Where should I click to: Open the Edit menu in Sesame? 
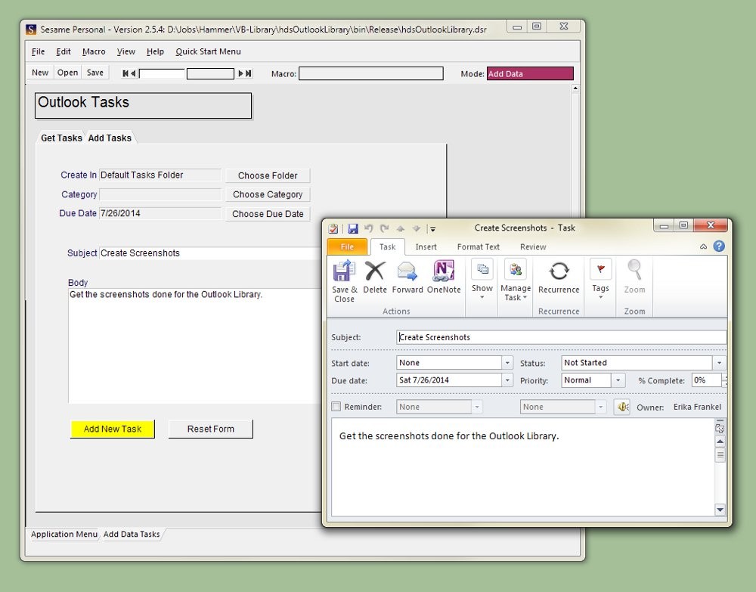(x=64, y=51)
